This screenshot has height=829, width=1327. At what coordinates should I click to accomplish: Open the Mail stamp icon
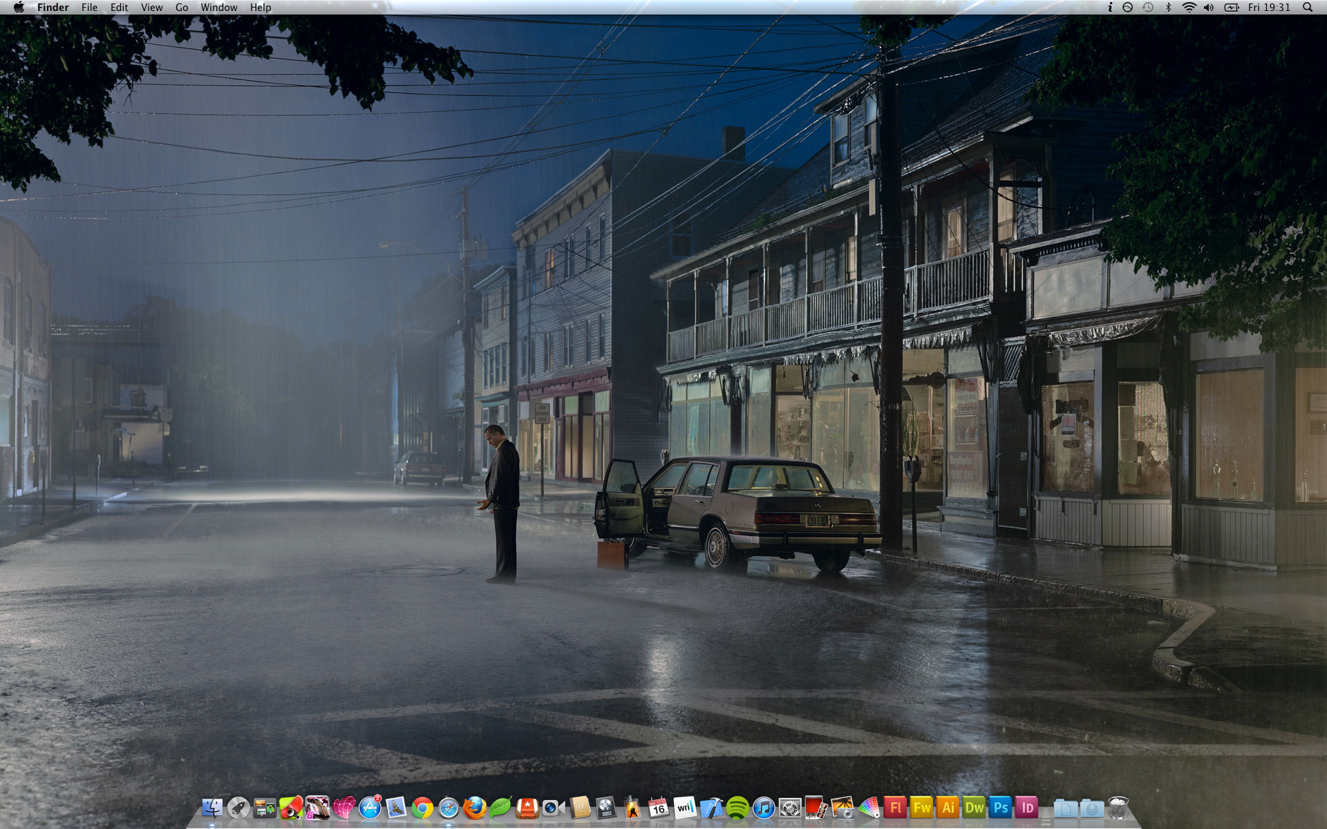(396, 807)
